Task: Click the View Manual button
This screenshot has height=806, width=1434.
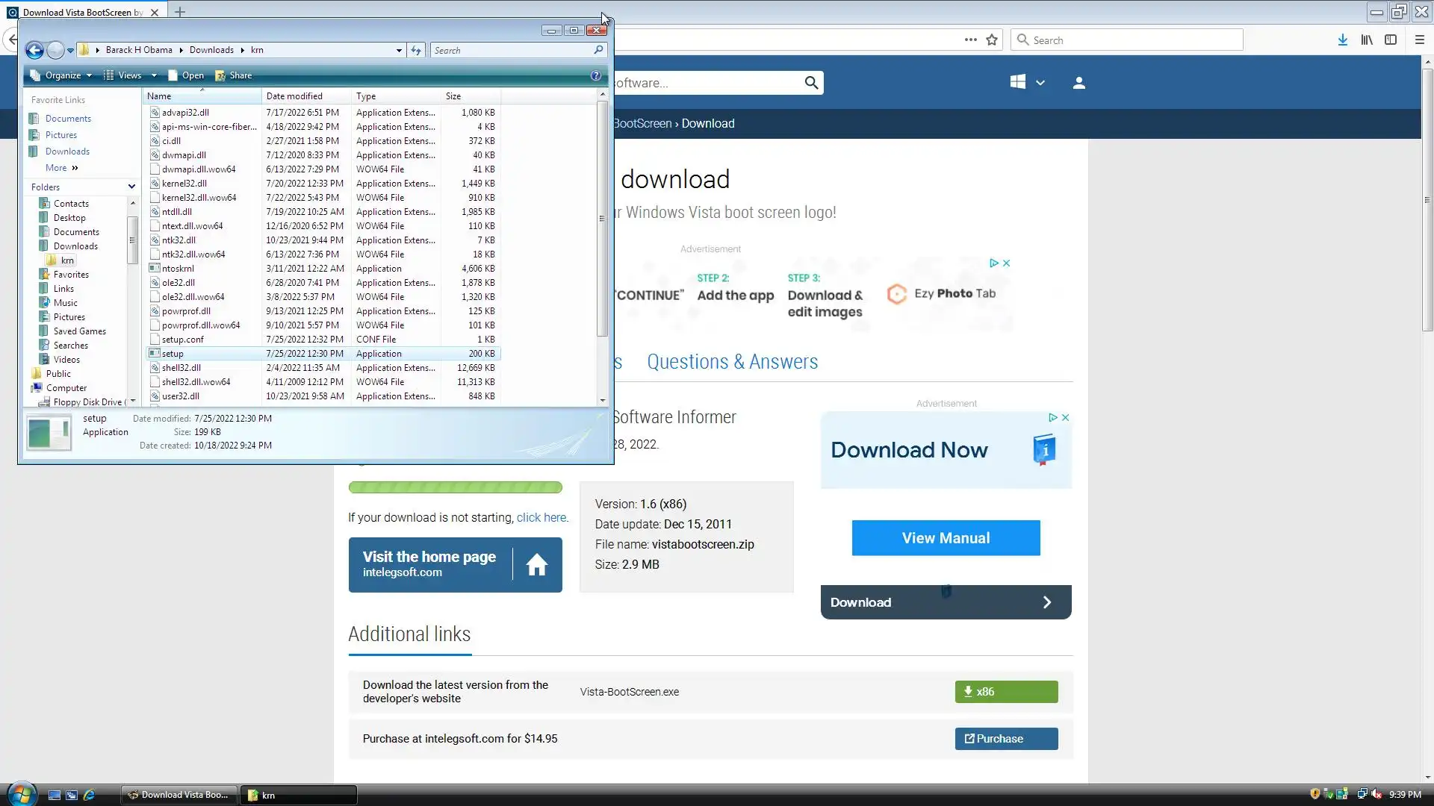Action: 946,538
